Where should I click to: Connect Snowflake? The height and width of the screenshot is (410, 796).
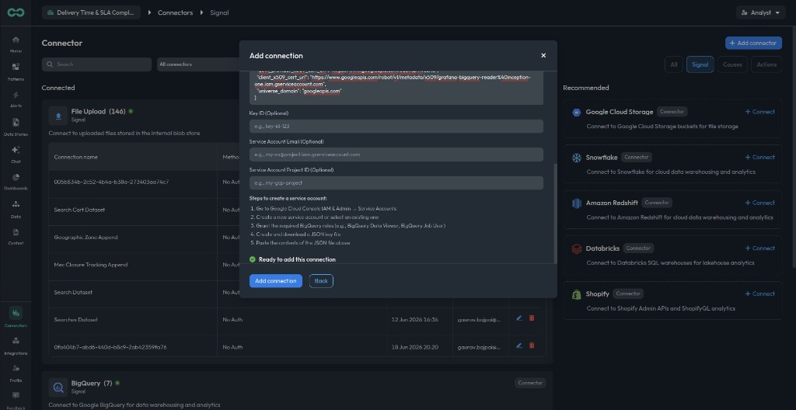click(x=760, y=158)
